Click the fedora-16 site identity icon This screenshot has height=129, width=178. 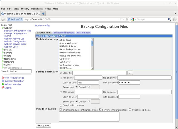coord(9,19)
